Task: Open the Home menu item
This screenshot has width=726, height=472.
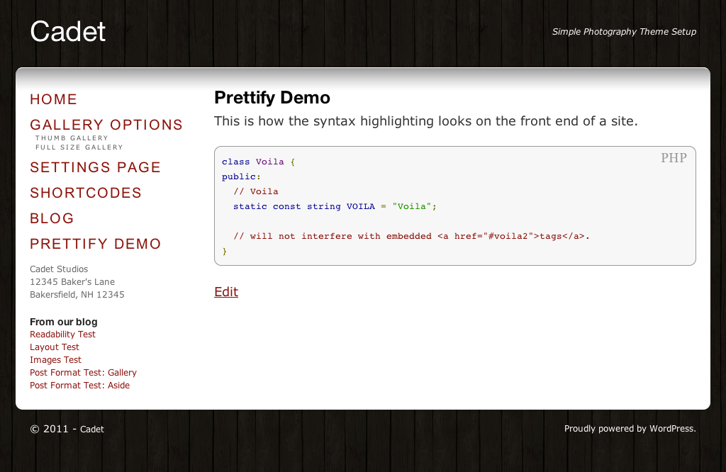Action: click(53, 99)
